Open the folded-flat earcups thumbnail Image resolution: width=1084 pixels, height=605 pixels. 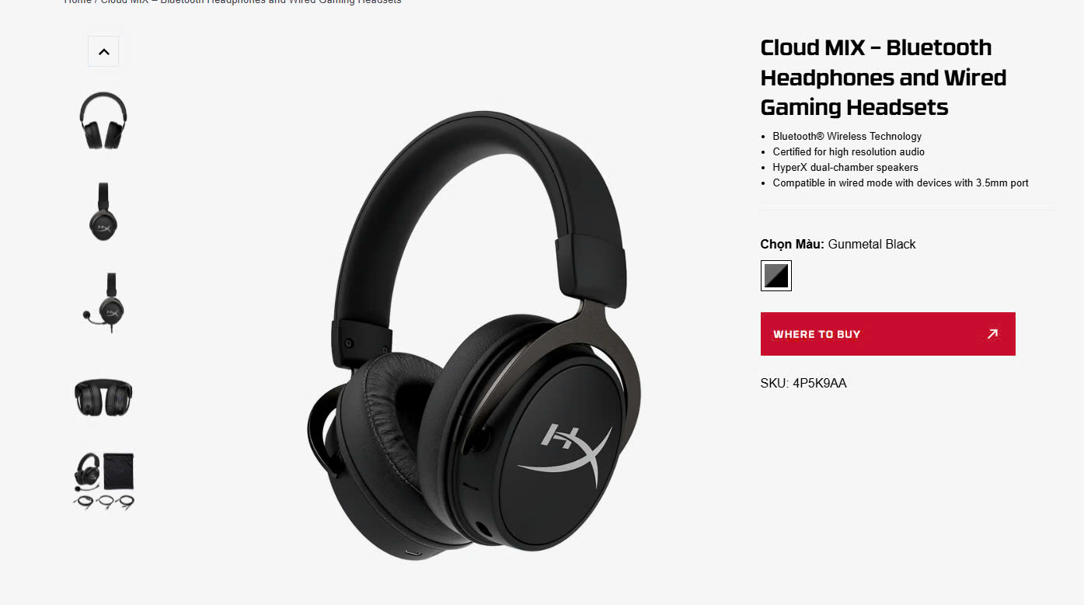point(103,396)
